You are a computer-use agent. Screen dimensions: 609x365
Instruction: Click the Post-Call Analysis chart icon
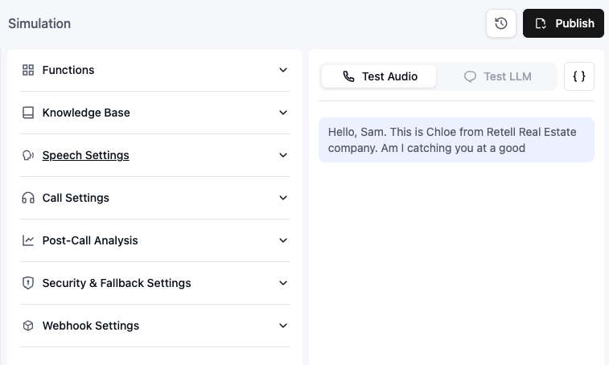pyautogui.click(x=28, y=240)
